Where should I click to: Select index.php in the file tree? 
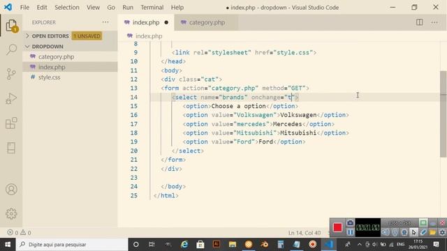[52, 67]
